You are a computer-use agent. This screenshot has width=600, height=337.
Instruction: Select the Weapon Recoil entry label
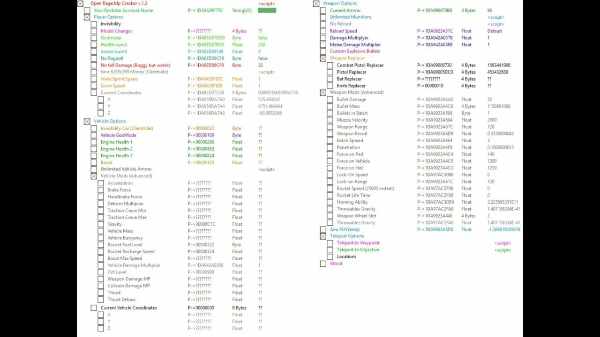click(x=352, y=133)
